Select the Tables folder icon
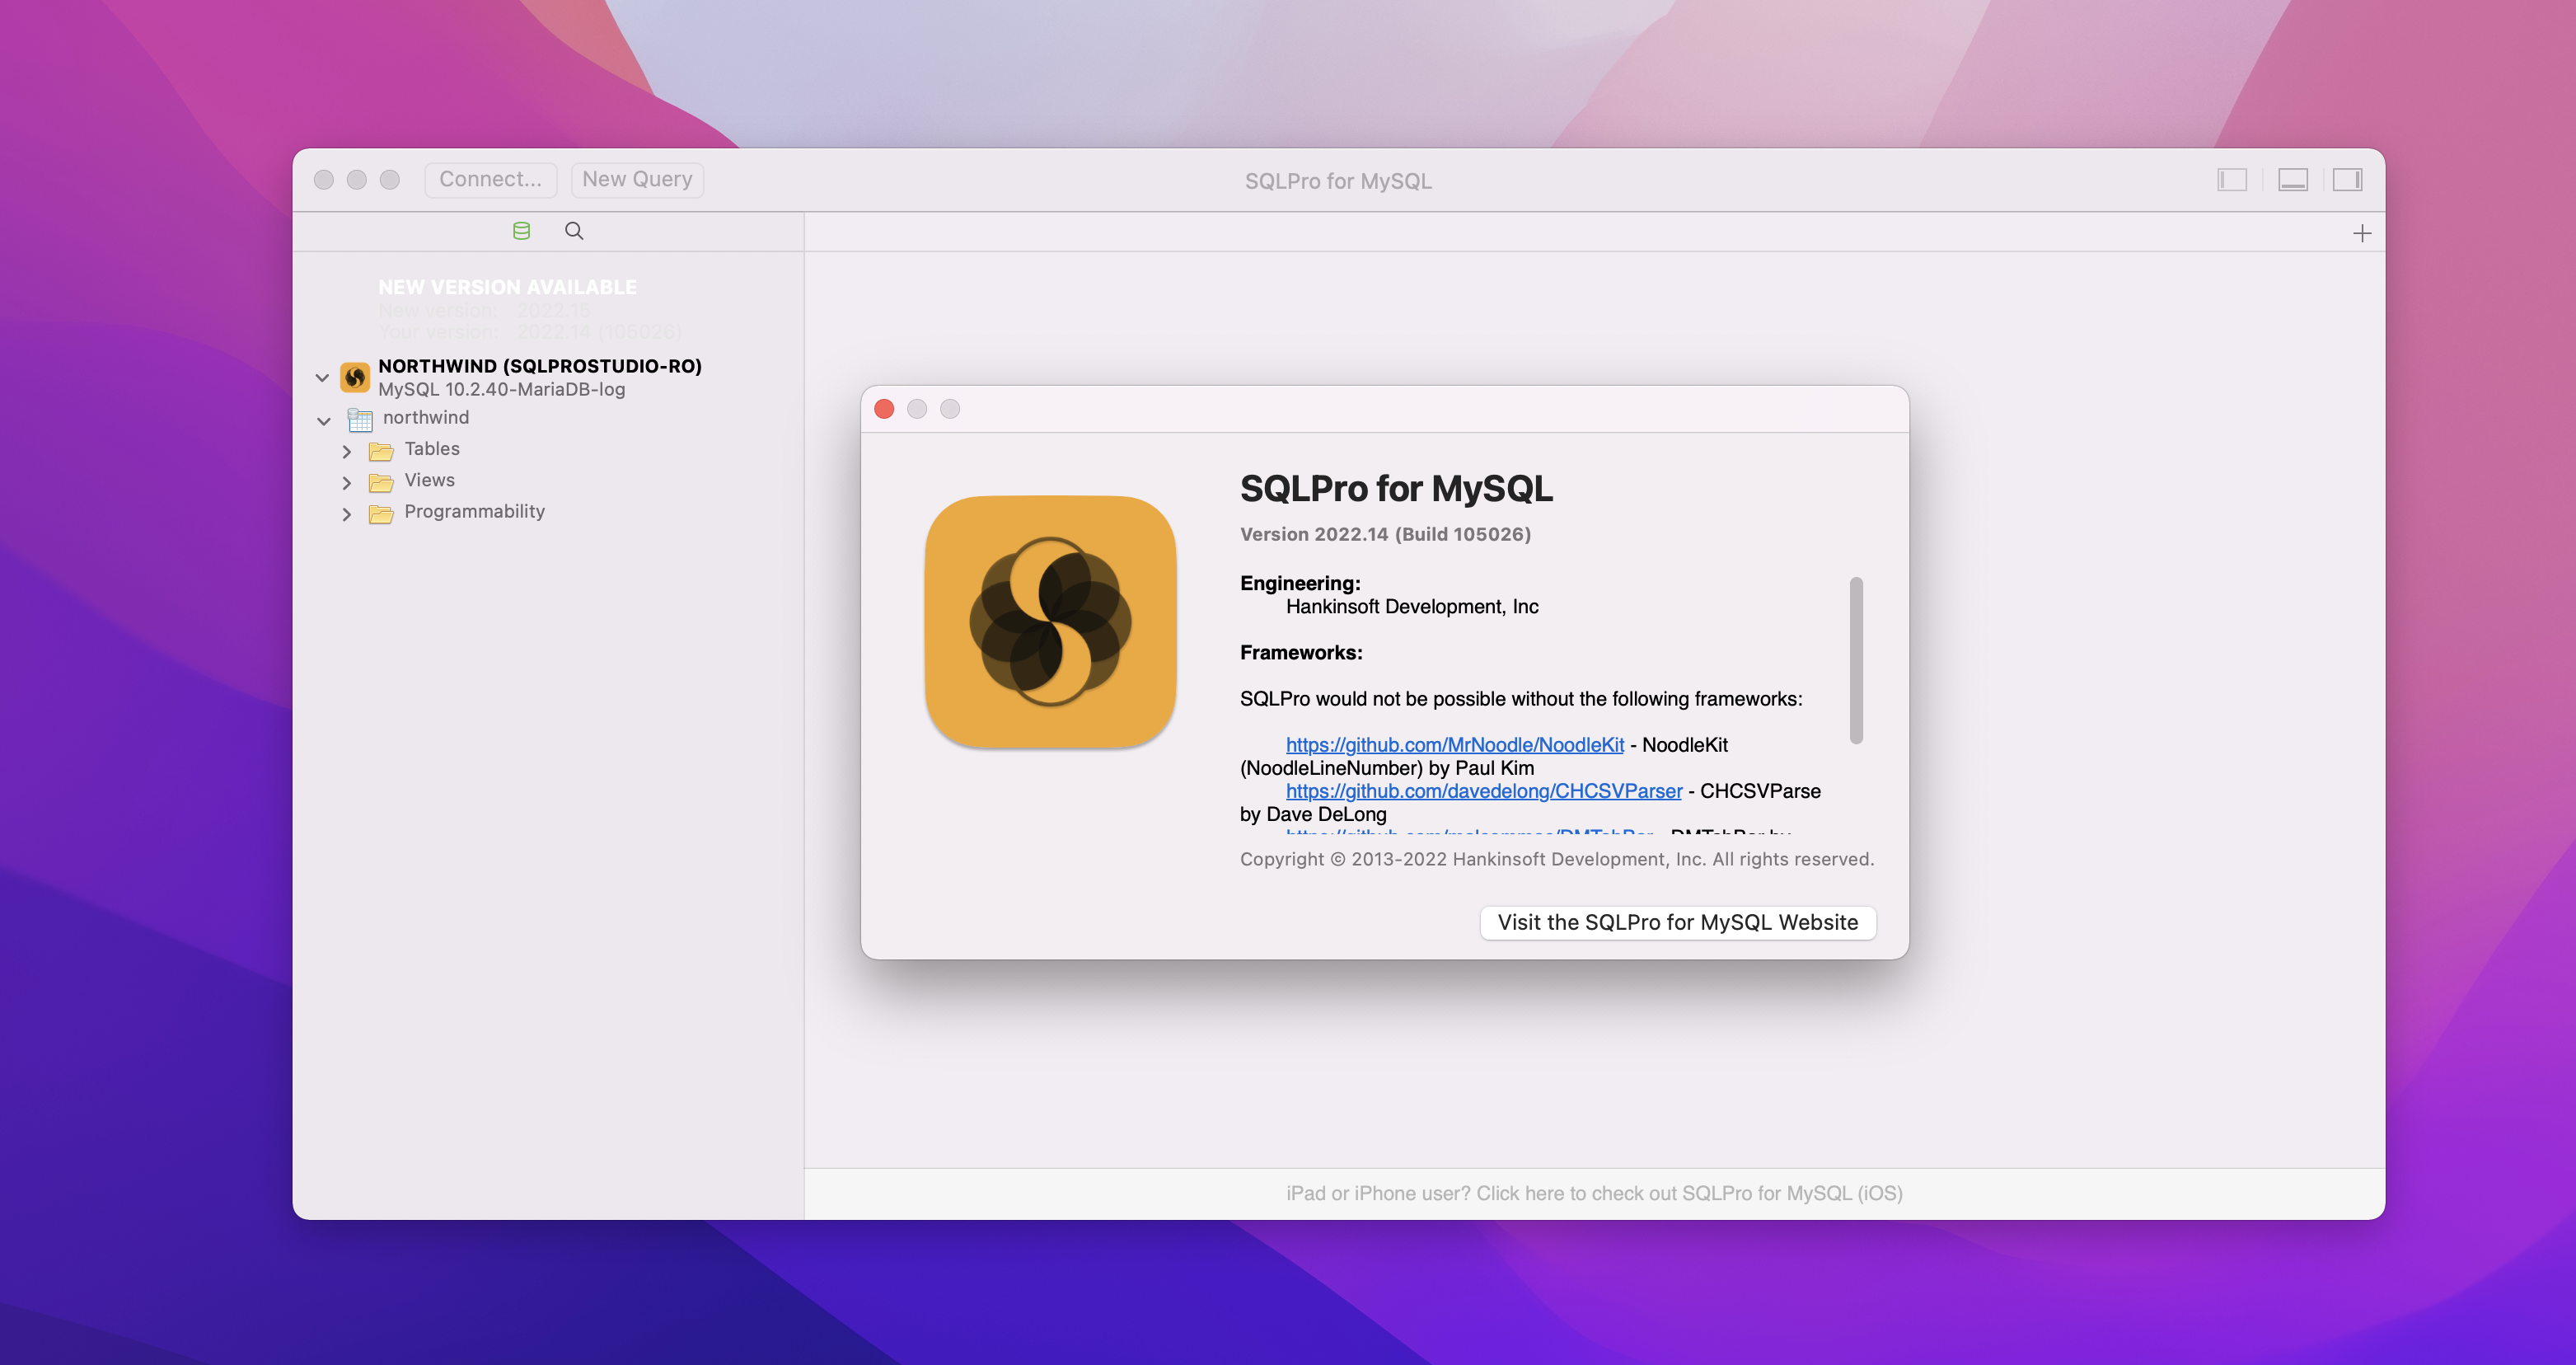Screen dimensions: 2576x1365 point(381,451)
